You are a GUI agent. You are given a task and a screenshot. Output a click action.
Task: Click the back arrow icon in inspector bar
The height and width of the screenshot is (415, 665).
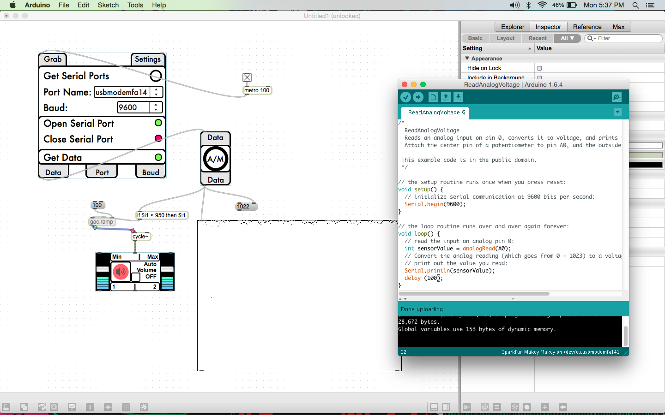(x=562, y=407)
